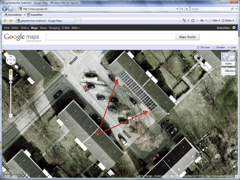Expand the Mehr dropdown menu
Viewport: 240px width, 180px height.
coord(76,28)
